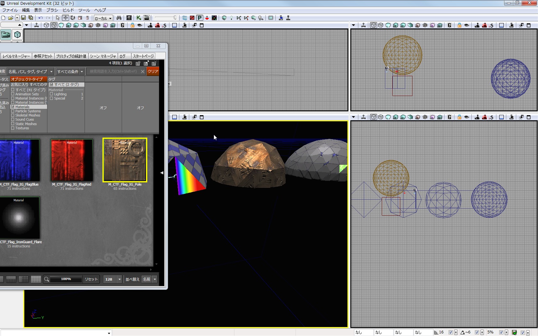This screenshot has width=538, height=336.
Task: Click the Save level floppy disk icon
Action: click(23, 18)
